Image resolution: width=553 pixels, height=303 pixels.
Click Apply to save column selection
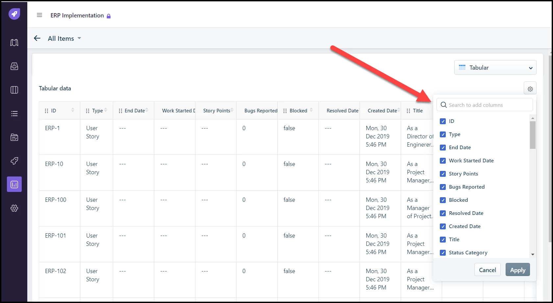coord(517,270)
